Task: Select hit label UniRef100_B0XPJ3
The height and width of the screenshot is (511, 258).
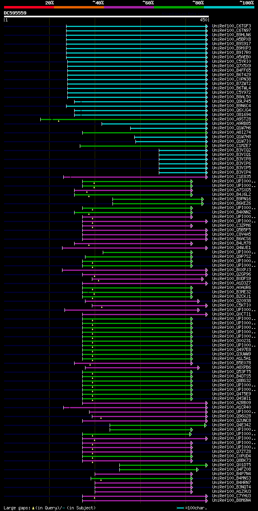Action: point(231,270)
